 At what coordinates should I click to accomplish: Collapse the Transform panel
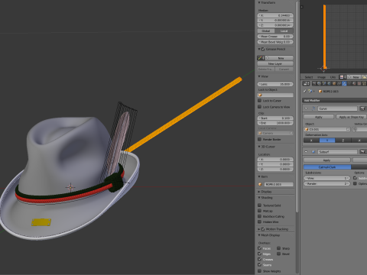[x=259, y=2]
